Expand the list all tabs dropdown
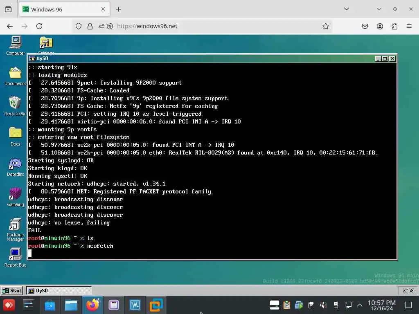This screenshot has height=314, width=419. (x=347, y=9)
